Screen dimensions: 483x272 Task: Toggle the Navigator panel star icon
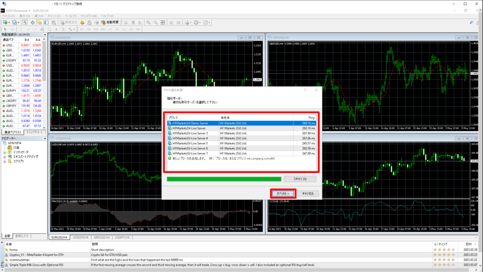(x=40, y=23)
